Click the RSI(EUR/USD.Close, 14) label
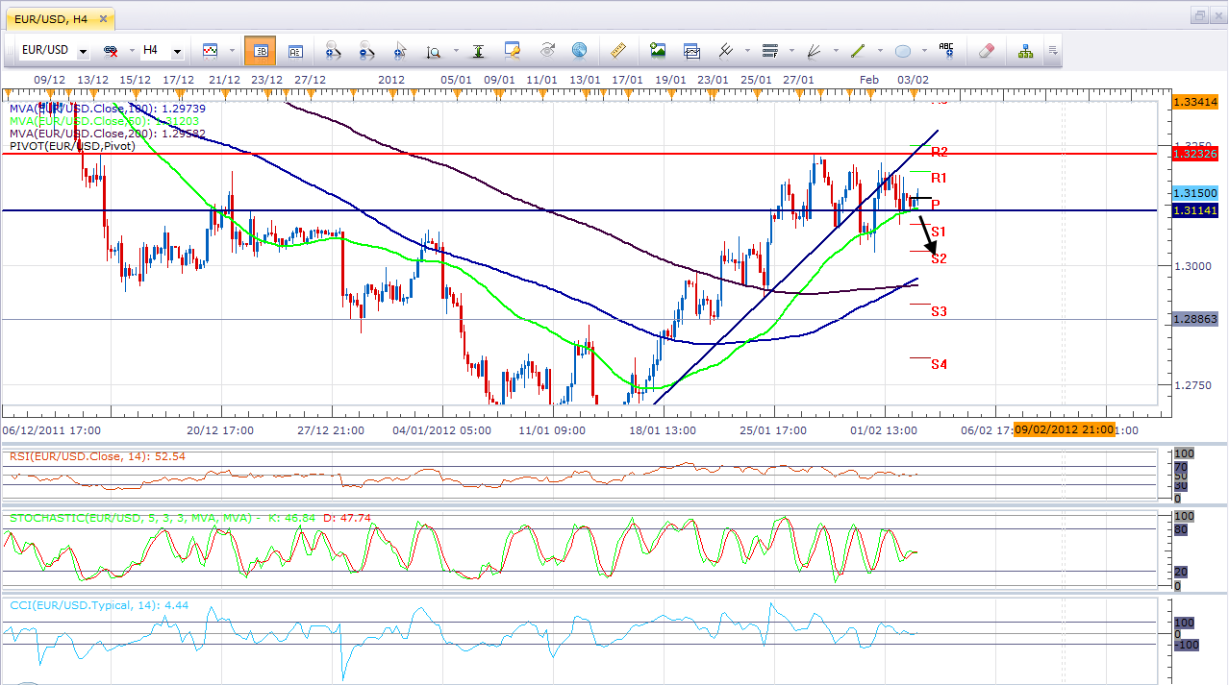1229x685 pixels. 97,456
